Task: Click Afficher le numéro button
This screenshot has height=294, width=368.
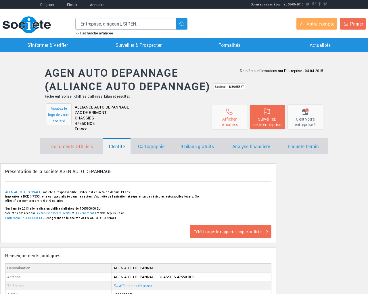Action: [x=229, y=117]
